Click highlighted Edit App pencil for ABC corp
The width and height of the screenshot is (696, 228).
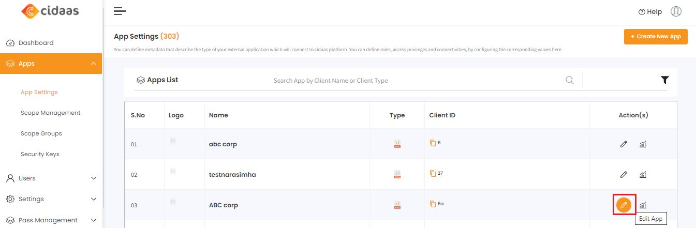(x=624, y=205)
